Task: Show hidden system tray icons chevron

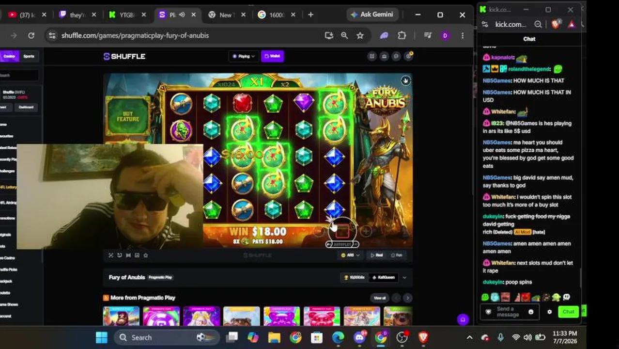Action: (469, 337)
